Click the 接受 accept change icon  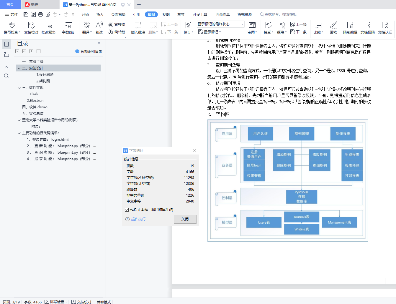(269, 25)
